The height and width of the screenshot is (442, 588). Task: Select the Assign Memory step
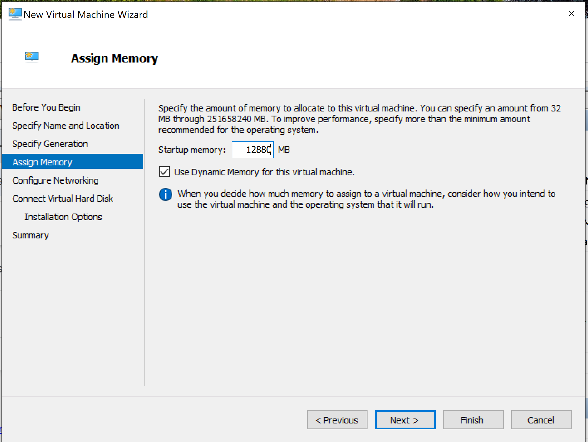click(x=42, y=162)
